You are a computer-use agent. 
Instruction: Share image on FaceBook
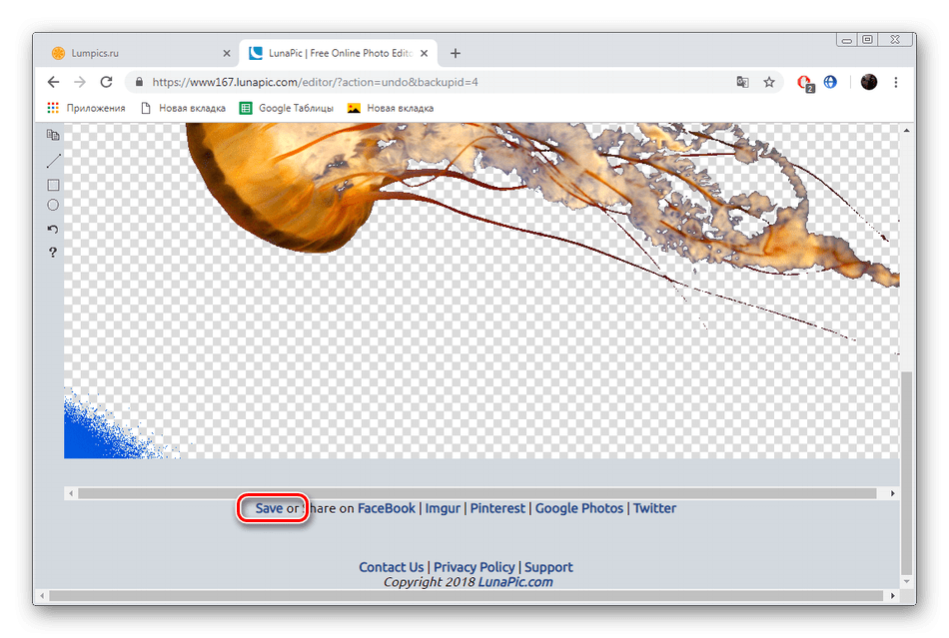coord(387,508)
